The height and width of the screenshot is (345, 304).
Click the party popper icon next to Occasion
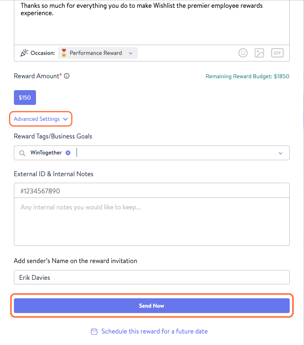(x=25, y=52)
